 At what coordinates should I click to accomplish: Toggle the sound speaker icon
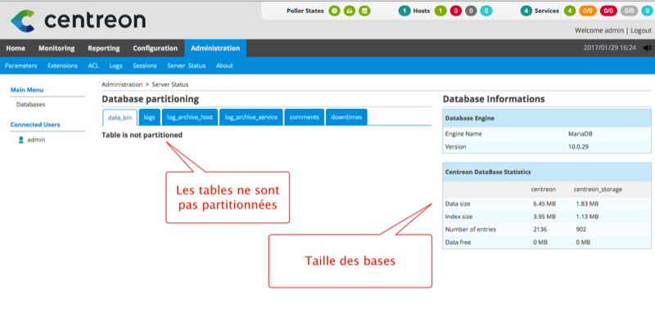(647, 48)
